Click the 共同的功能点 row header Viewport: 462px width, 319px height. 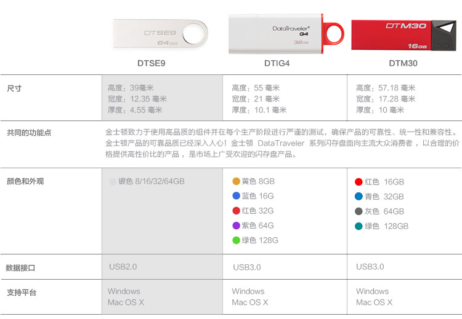coord(29,133)
